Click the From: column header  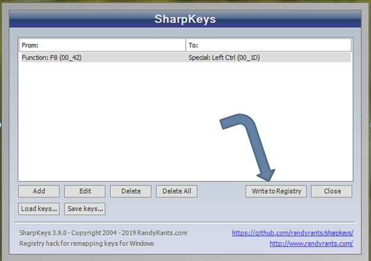coord(103,45)
